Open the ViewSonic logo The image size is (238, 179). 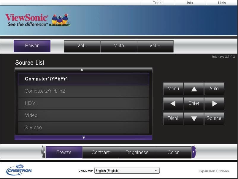(38, 20)
